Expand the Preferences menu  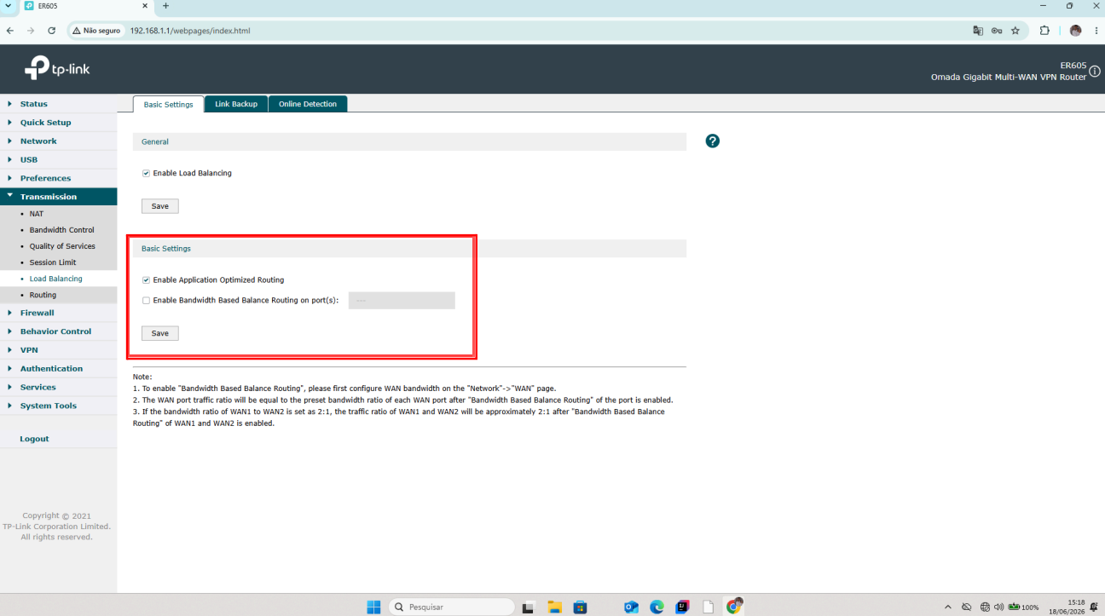58,178
